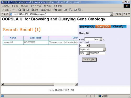This screenshot has width=131, height=98.
Task: Click the Refresh page icon
Action: [x=24, y=10]
